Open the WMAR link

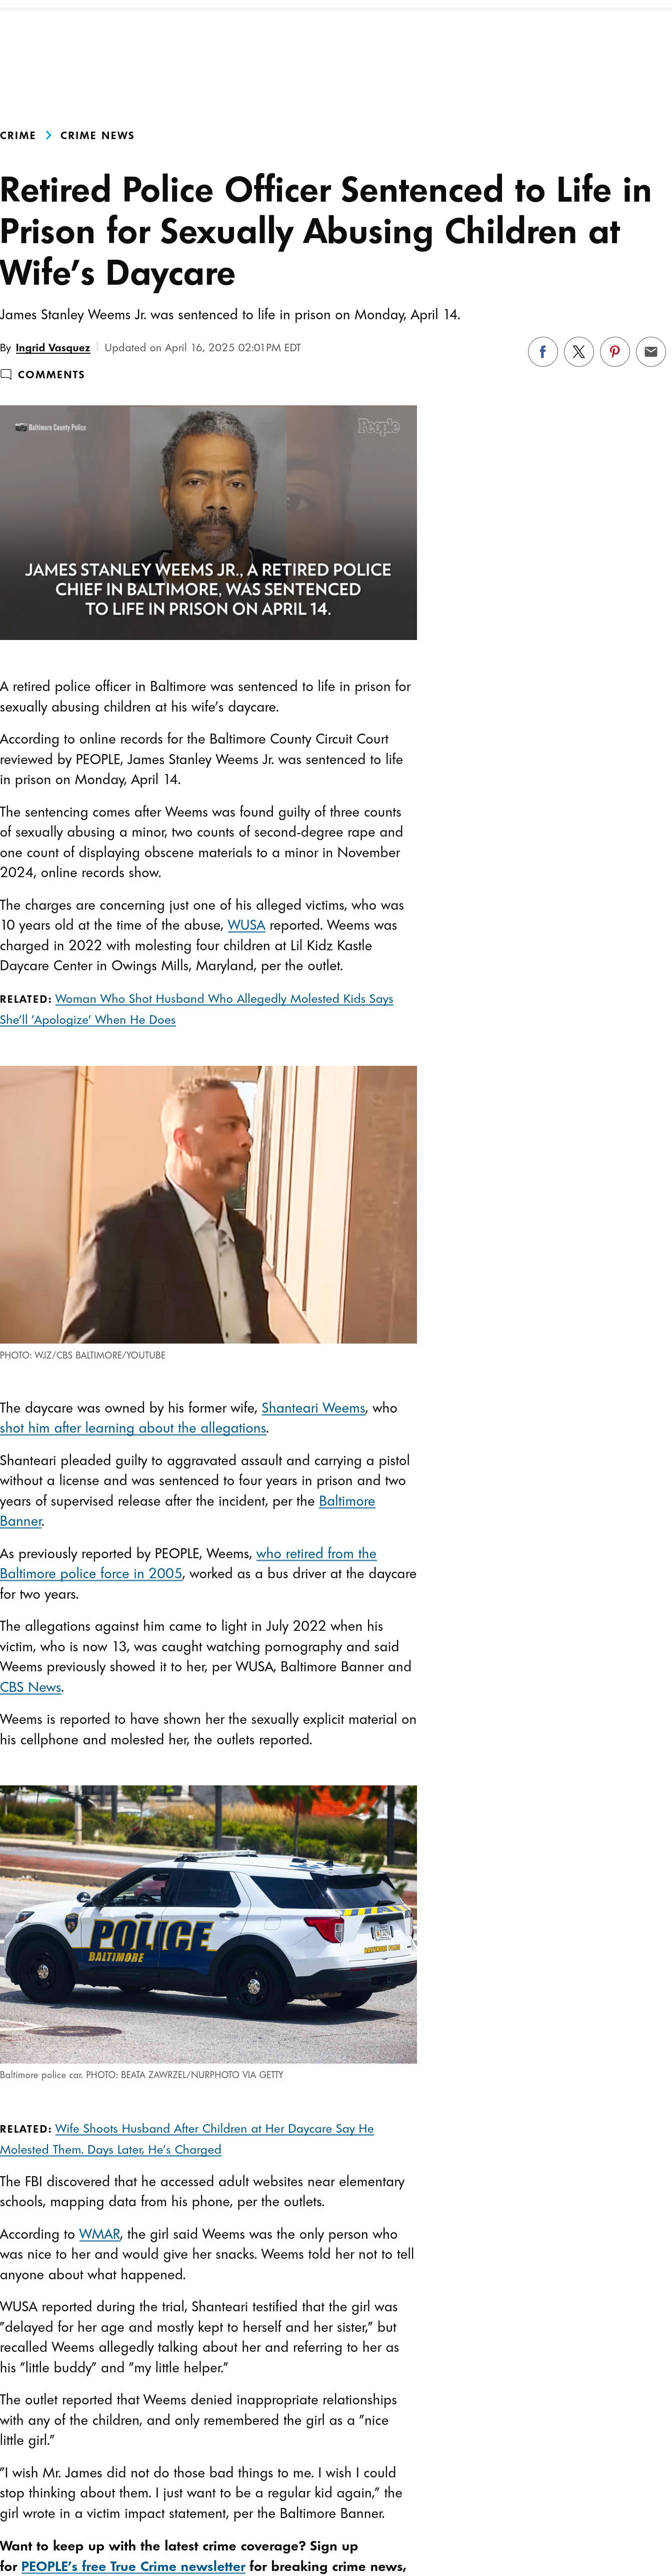click(99, 2234)
